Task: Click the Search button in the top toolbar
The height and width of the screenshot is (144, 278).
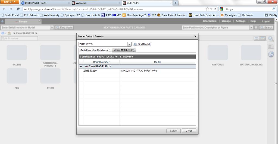Action: point(266,28)
